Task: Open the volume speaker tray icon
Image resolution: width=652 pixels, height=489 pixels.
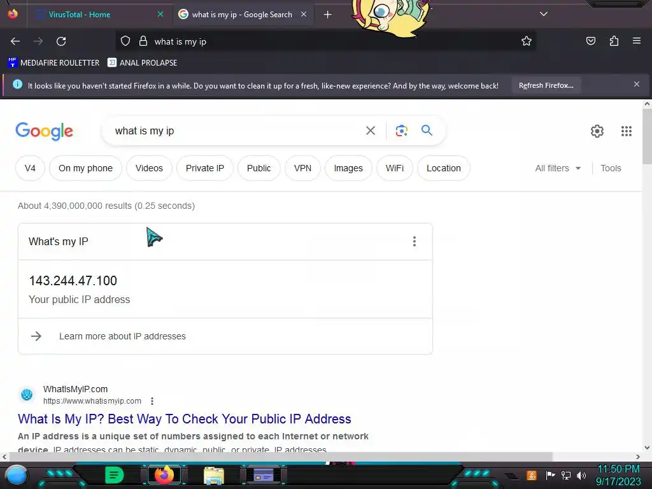Action: (581, 475)
